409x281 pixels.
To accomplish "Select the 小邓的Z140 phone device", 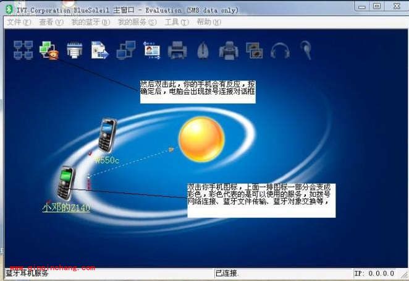I will click(x=65, y=183).
